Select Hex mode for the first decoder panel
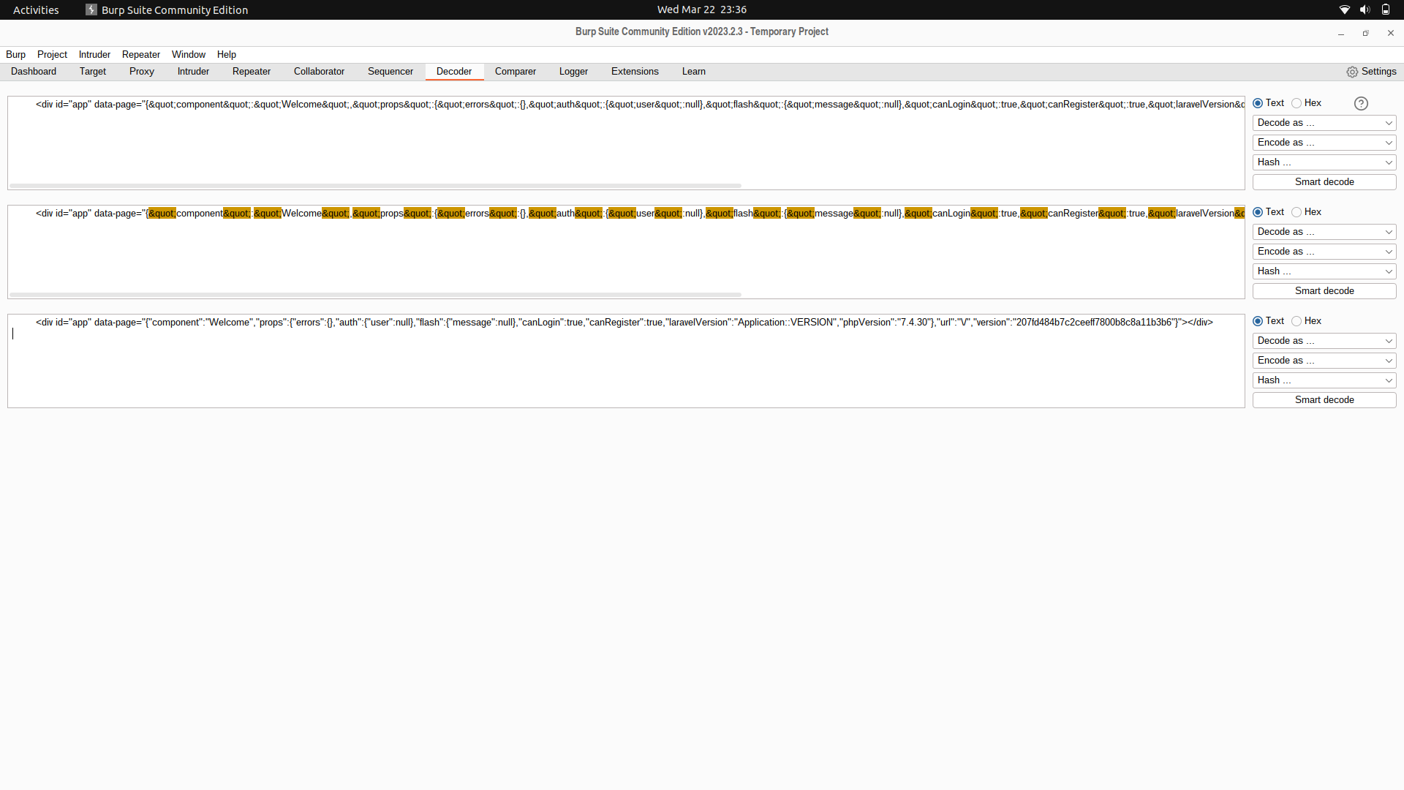The height and width of the screenshot is (790, 1404). click(1295, 103)
